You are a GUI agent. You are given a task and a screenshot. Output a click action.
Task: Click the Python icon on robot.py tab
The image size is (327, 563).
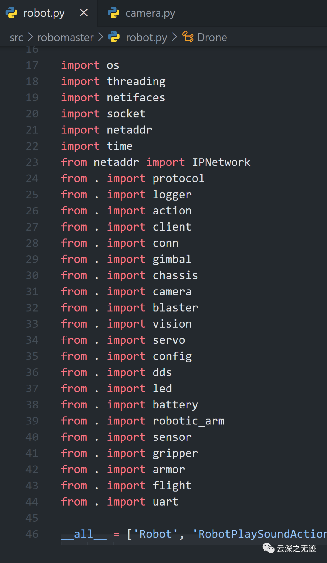pyautogui.click(x=12, y=13)
